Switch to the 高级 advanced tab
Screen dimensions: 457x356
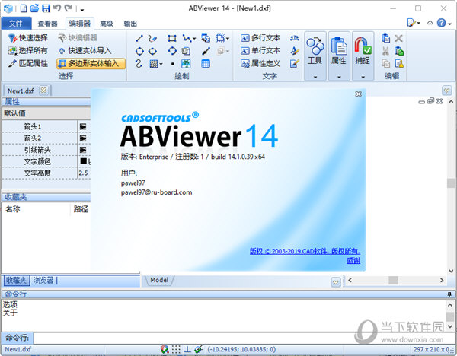(x=107, y=24)
